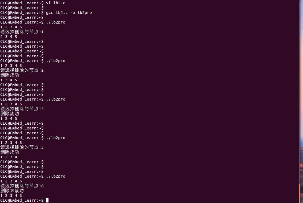Click "删除成功" below the ":5" prompt
The width and height of the screenshot is (303, 203).
10,152
